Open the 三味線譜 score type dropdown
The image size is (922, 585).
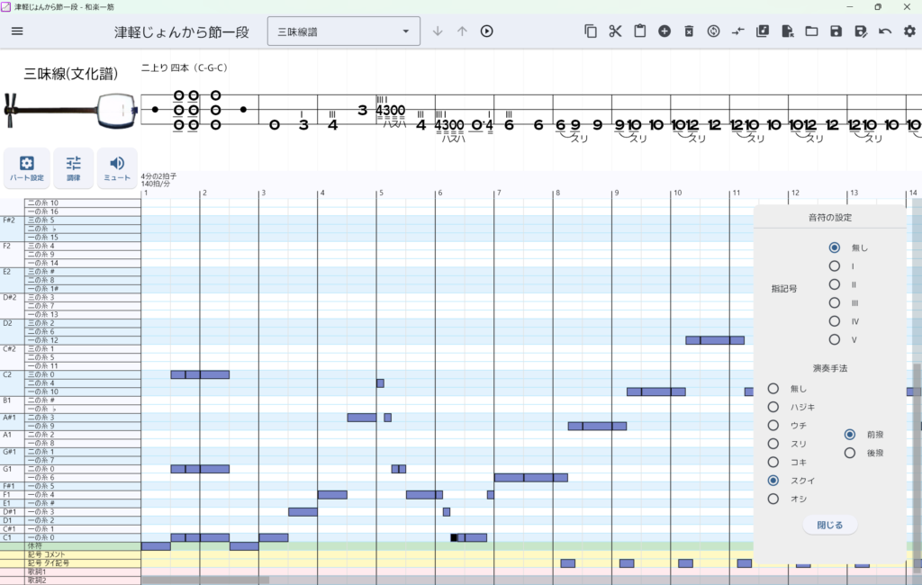(x=343, y=31)
